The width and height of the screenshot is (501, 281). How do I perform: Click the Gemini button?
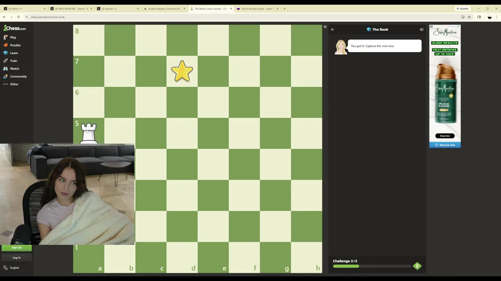[x=462, y=9]
